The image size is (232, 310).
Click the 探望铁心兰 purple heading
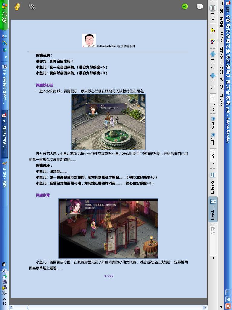pyautogui.click(x=45, y=85)
